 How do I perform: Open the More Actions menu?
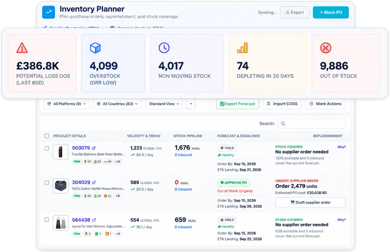click(325, 104)
